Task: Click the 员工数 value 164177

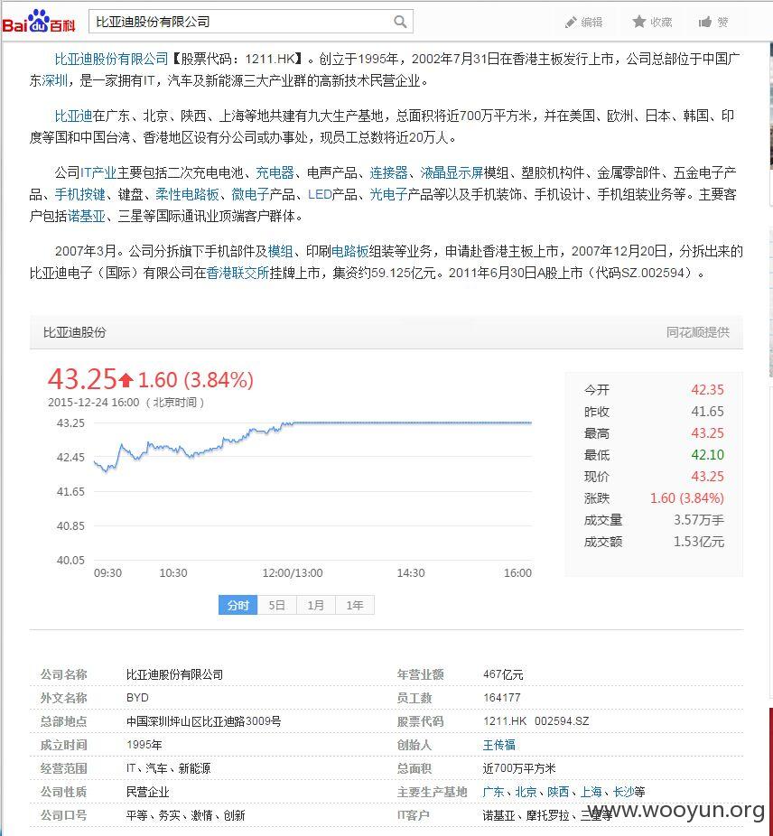Action: tap(501, 698)
